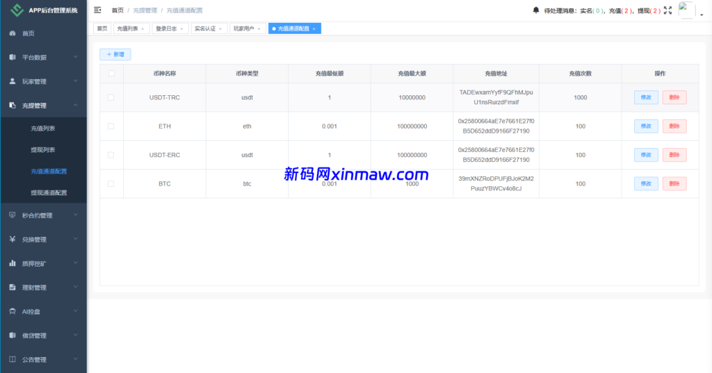Close the 实名认证 tab
Screen dimensions: 712x373
pos(220,28)
